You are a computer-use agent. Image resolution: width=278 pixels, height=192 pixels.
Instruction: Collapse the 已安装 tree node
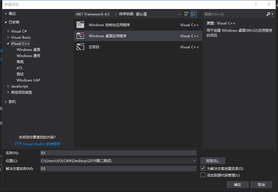(x=6, y=22)
